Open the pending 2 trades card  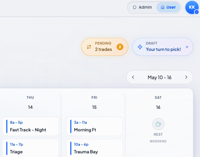pos(105,47)
